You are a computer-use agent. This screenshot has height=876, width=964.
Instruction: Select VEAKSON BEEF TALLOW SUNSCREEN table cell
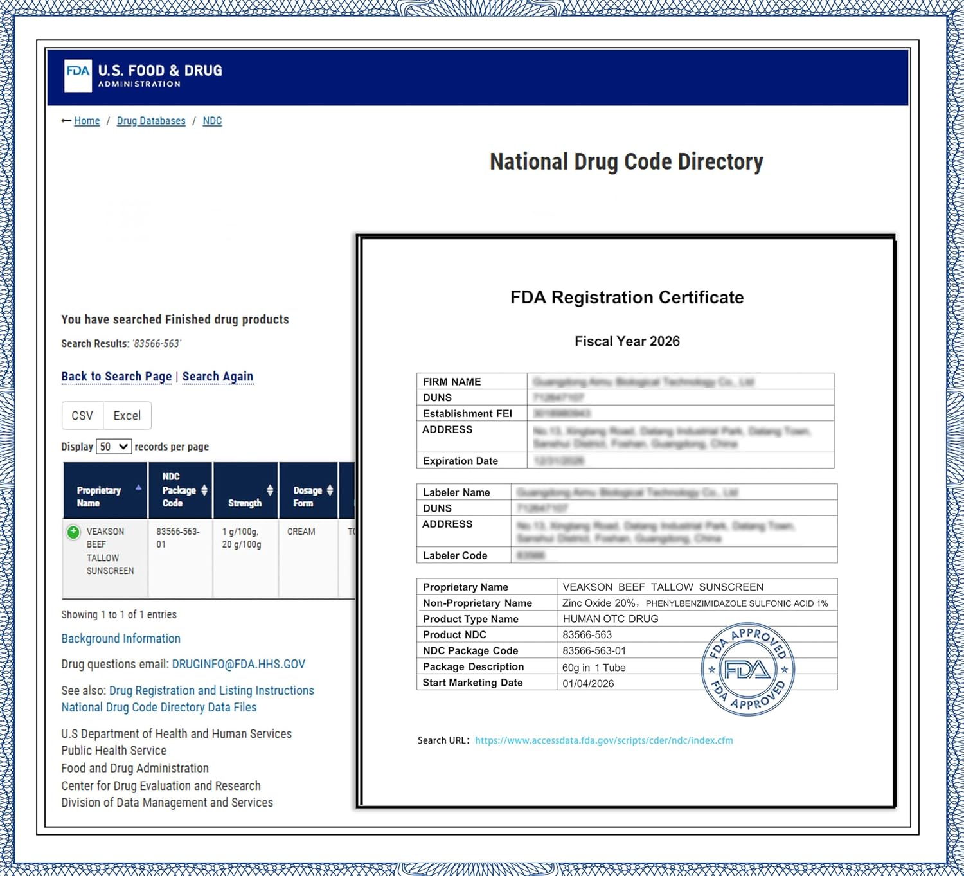[105, 558]
